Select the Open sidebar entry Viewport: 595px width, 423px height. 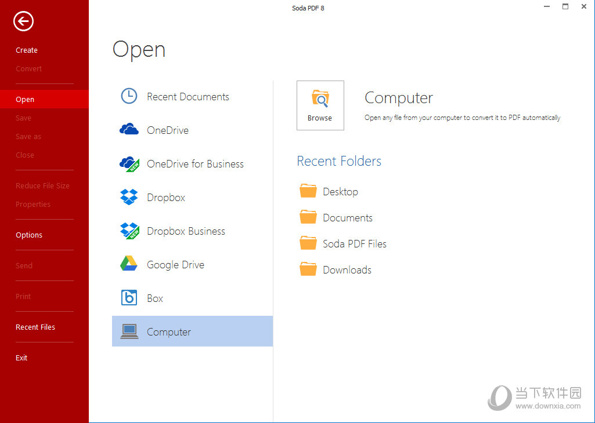click(x=44, y=99)
